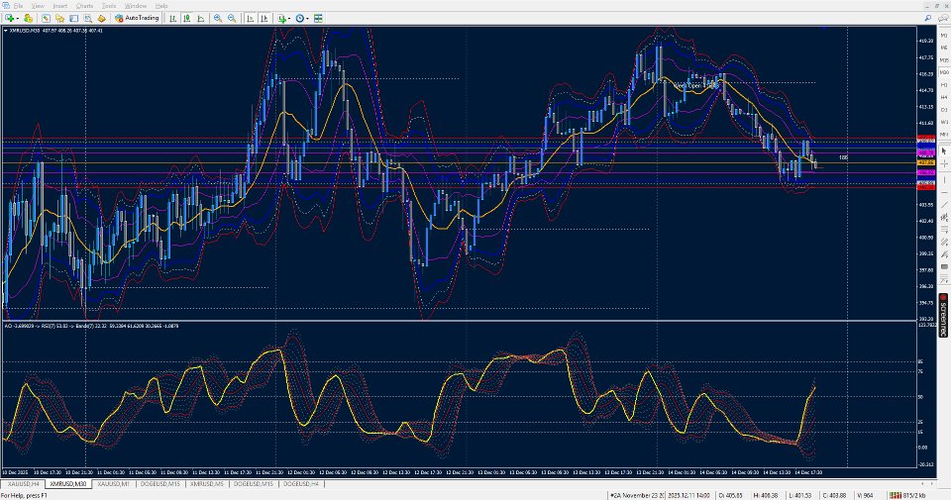
Task: Select the Horizontal Line drawing tool
Action: tap(944, 193)
